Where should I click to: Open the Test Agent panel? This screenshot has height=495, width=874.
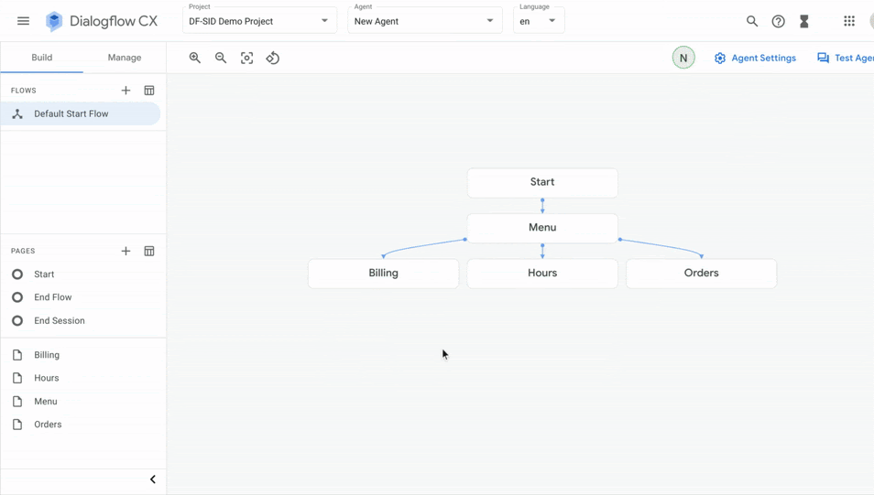845,58
